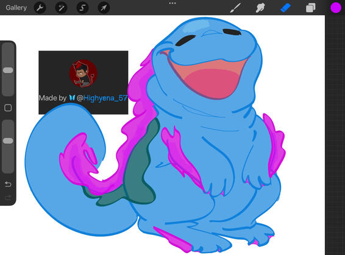This screenshot has height=255, width=345.
Task: Click the 'Made by' text
Action: (52, 98)
